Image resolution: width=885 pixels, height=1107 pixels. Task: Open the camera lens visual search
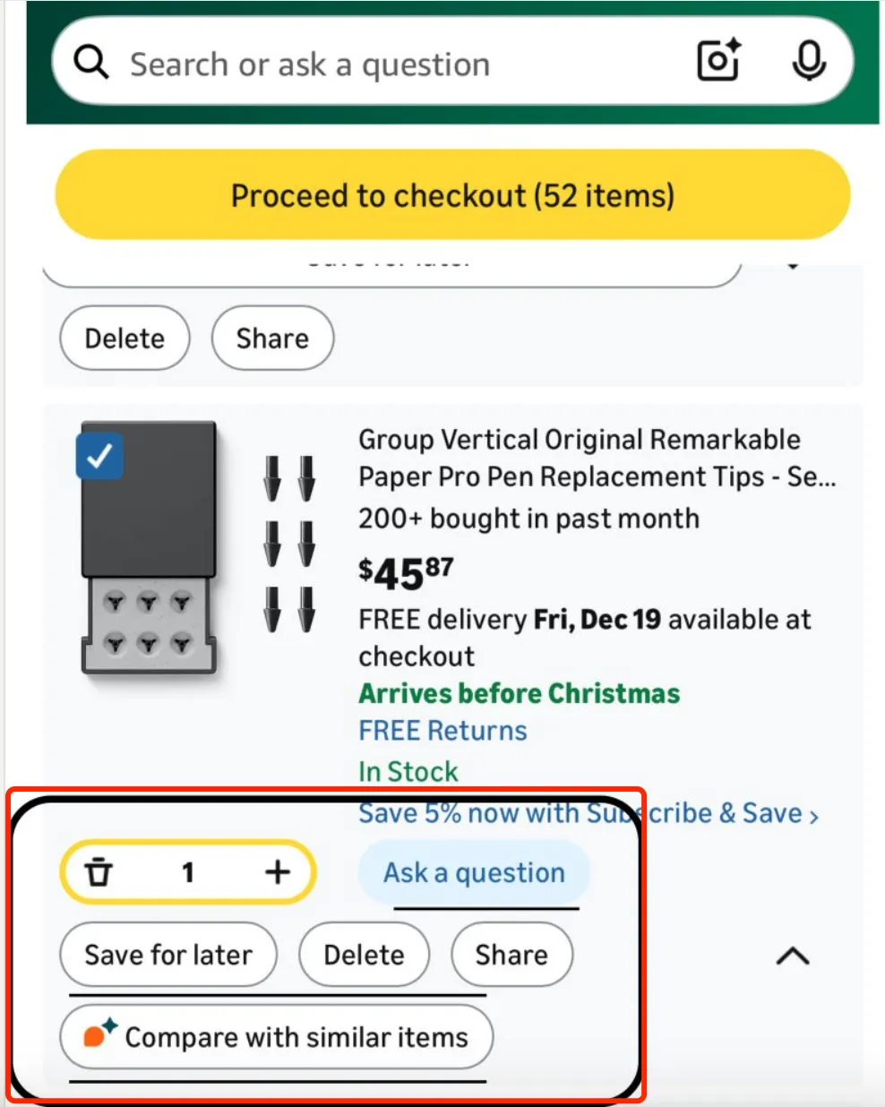pyautogui.click(x=718, y=61)
